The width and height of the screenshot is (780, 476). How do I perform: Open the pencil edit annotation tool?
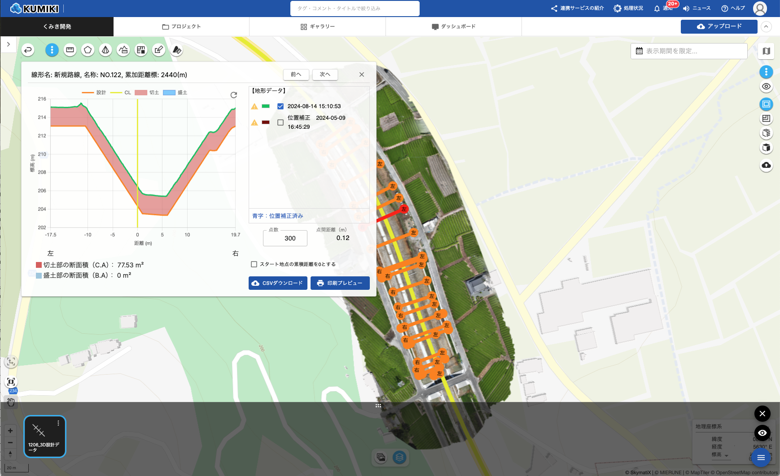pos(159,50)
